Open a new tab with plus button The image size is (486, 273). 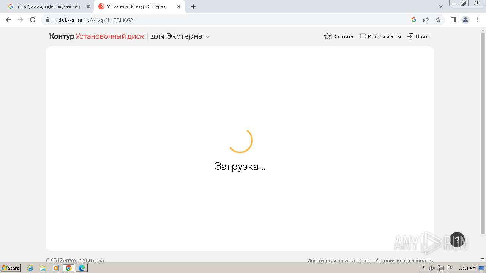pyautogui.click(x=193, y=6)
